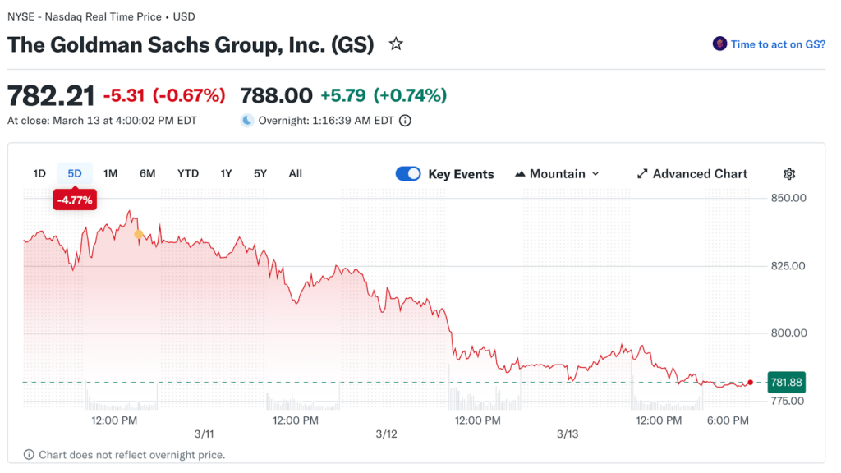Viewport: 841px width, 473px height.
Task: Choose the All time range
Action: click(x=296, y=173)
